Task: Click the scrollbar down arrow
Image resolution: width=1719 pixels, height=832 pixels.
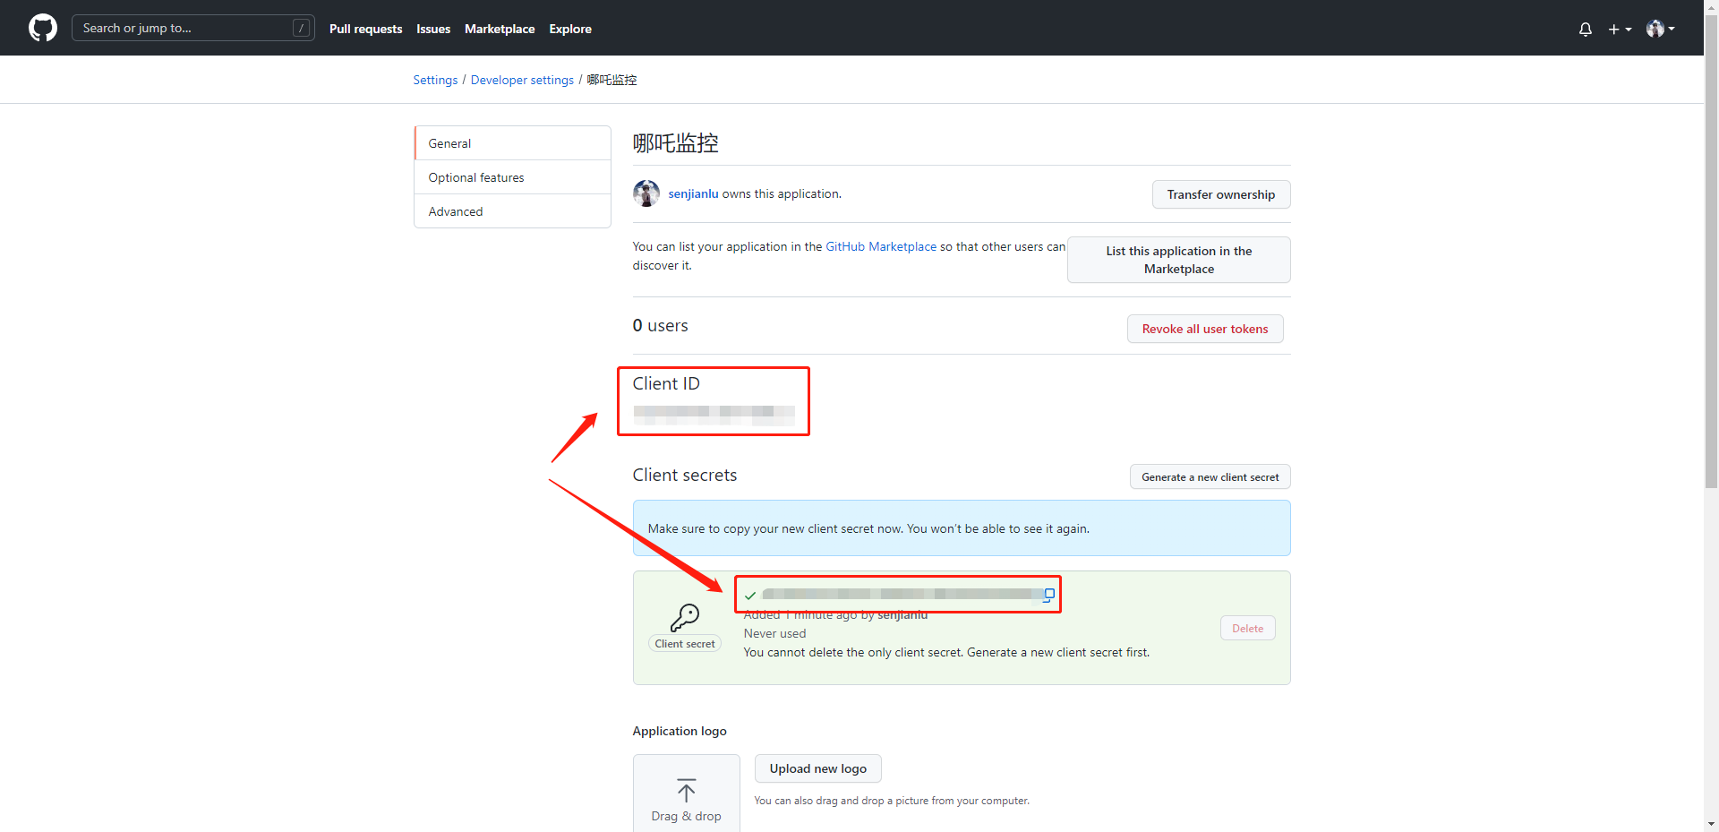Action: click(x=1711, y=824)
